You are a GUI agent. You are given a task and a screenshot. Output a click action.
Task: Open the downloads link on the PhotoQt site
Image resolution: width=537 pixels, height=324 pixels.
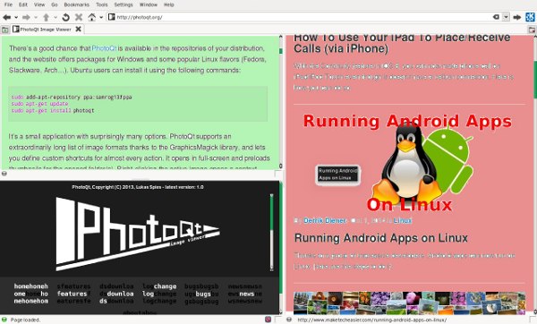116,294
